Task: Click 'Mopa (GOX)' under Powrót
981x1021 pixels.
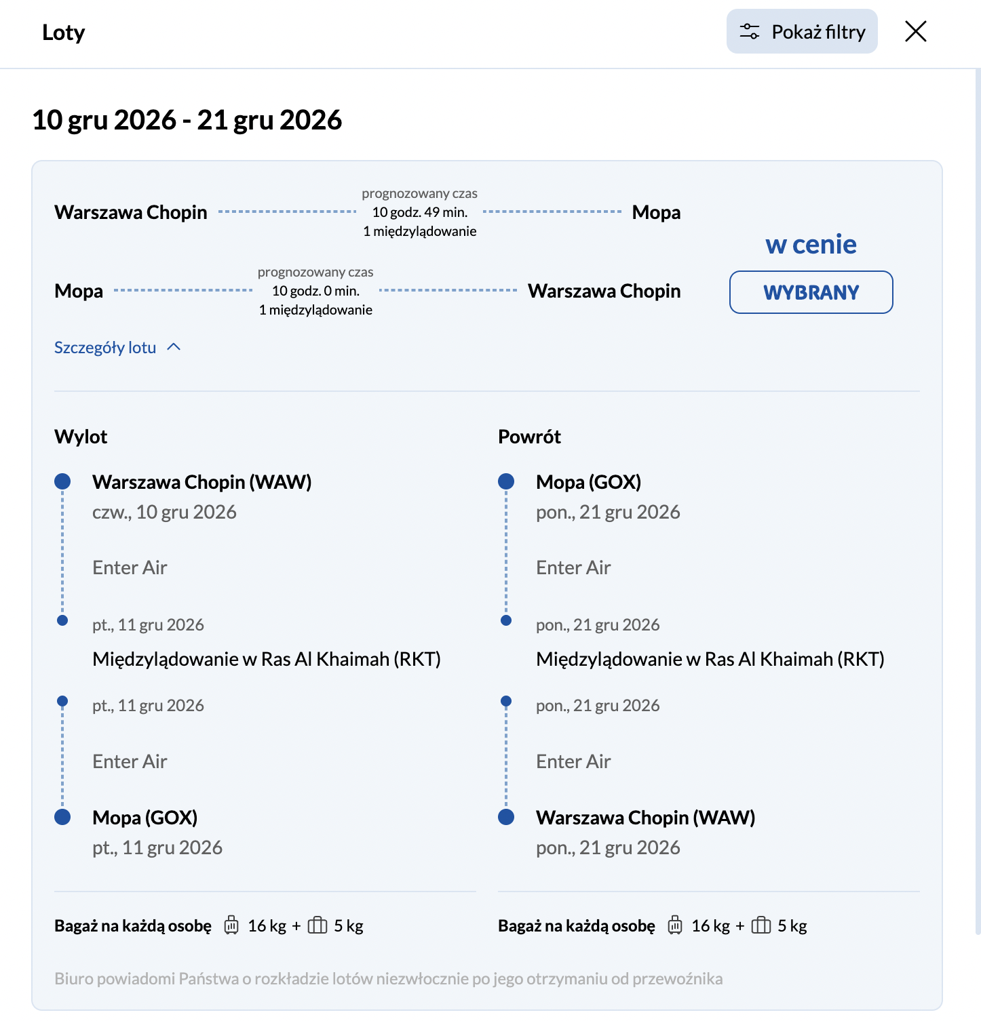Action: click(589, 482)
